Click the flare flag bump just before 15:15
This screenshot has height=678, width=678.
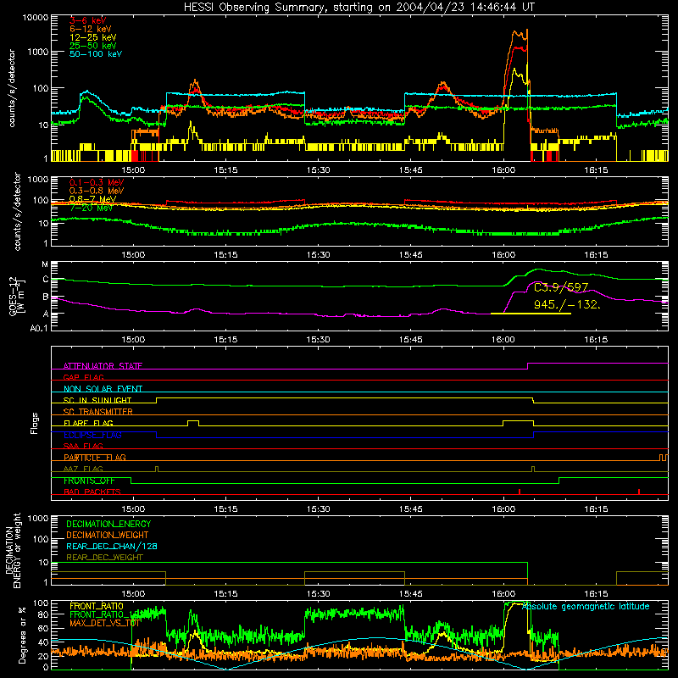point(193,423)
